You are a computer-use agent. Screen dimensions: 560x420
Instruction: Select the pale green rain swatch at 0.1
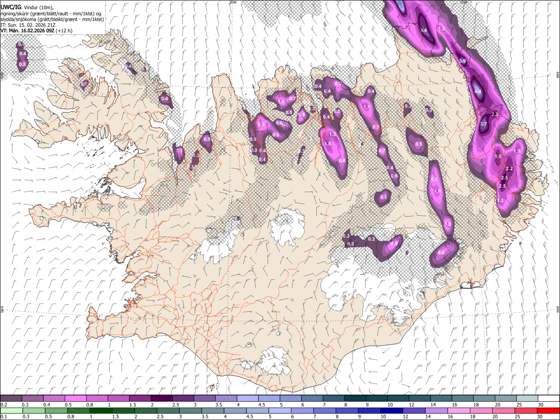click(x=11, y=410)
